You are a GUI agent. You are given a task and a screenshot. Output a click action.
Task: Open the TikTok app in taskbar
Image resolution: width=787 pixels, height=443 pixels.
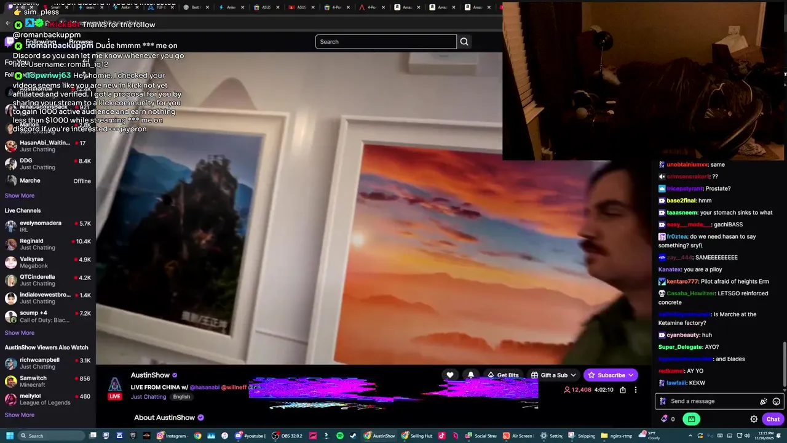coord(441,436)
